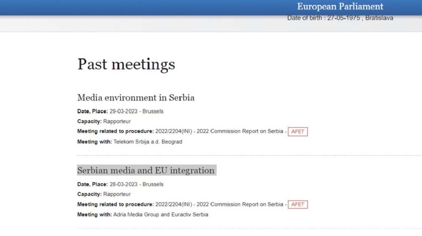This screenshot has width=422, height=236.
Task: Click 'Meeting with:' label above Adria Media Group
Action: pos(94,215)
